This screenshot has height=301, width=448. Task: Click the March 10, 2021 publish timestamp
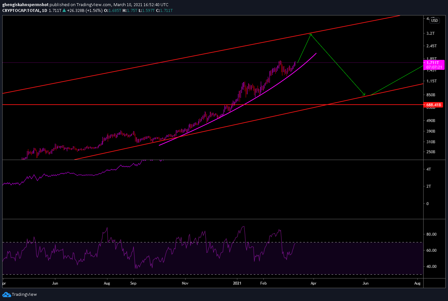click(x=141, y=5)
